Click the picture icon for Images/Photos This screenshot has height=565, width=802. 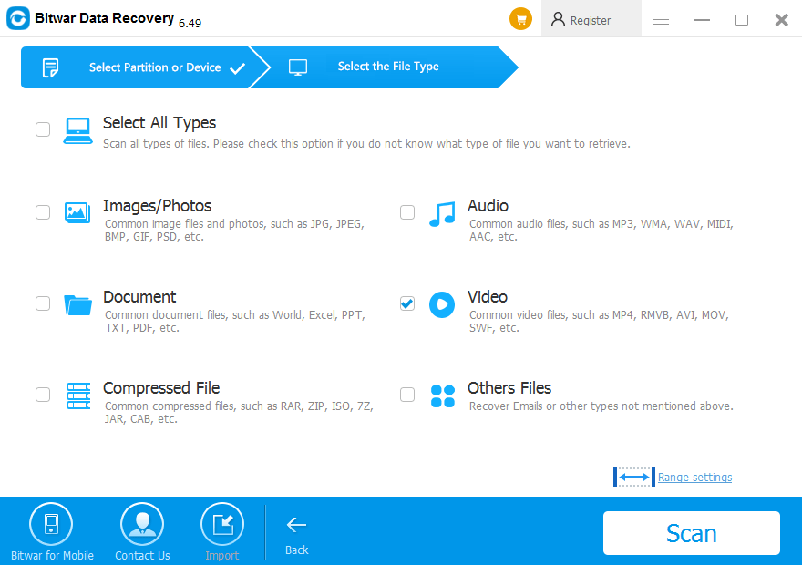(77, 212)
